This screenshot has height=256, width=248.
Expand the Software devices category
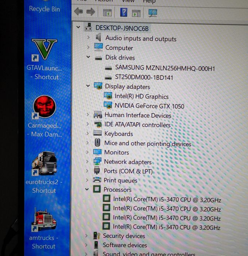pos(86,245)
